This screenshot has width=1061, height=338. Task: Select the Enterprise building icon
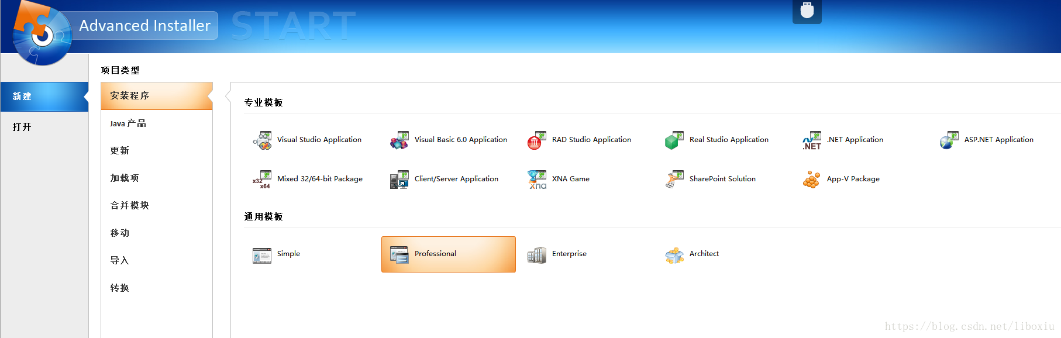(537, 255)
